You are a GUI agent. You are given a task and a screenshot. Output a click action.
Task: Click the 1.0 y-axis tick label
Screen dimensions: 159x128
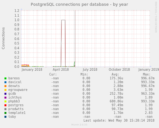pos(17,20)
